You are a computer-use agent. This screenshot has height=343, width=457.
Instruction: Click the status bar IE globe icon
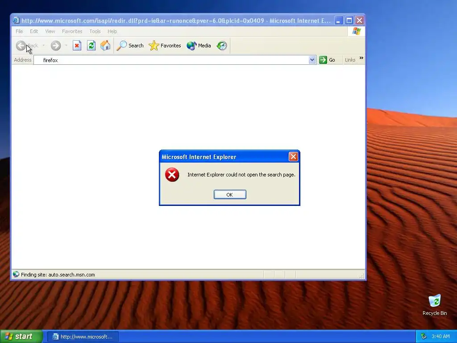[x=16, y=275]
